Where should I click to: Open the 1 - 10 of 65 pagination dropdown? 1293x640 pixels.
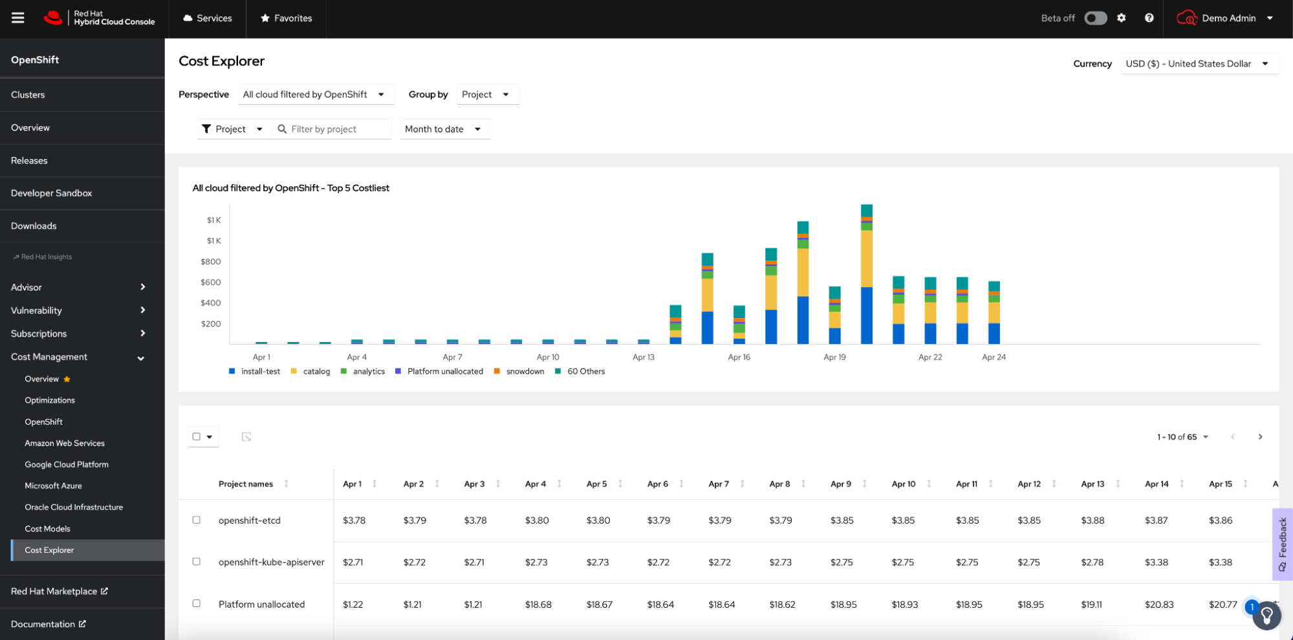coord(1183,437)
